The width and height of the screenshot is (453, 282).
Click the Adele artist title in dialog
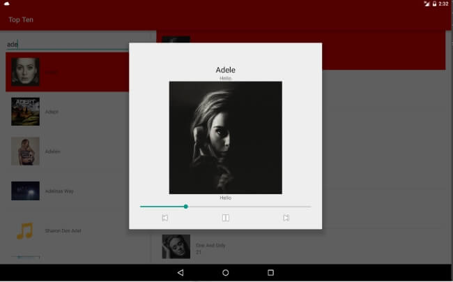point(226,70)
